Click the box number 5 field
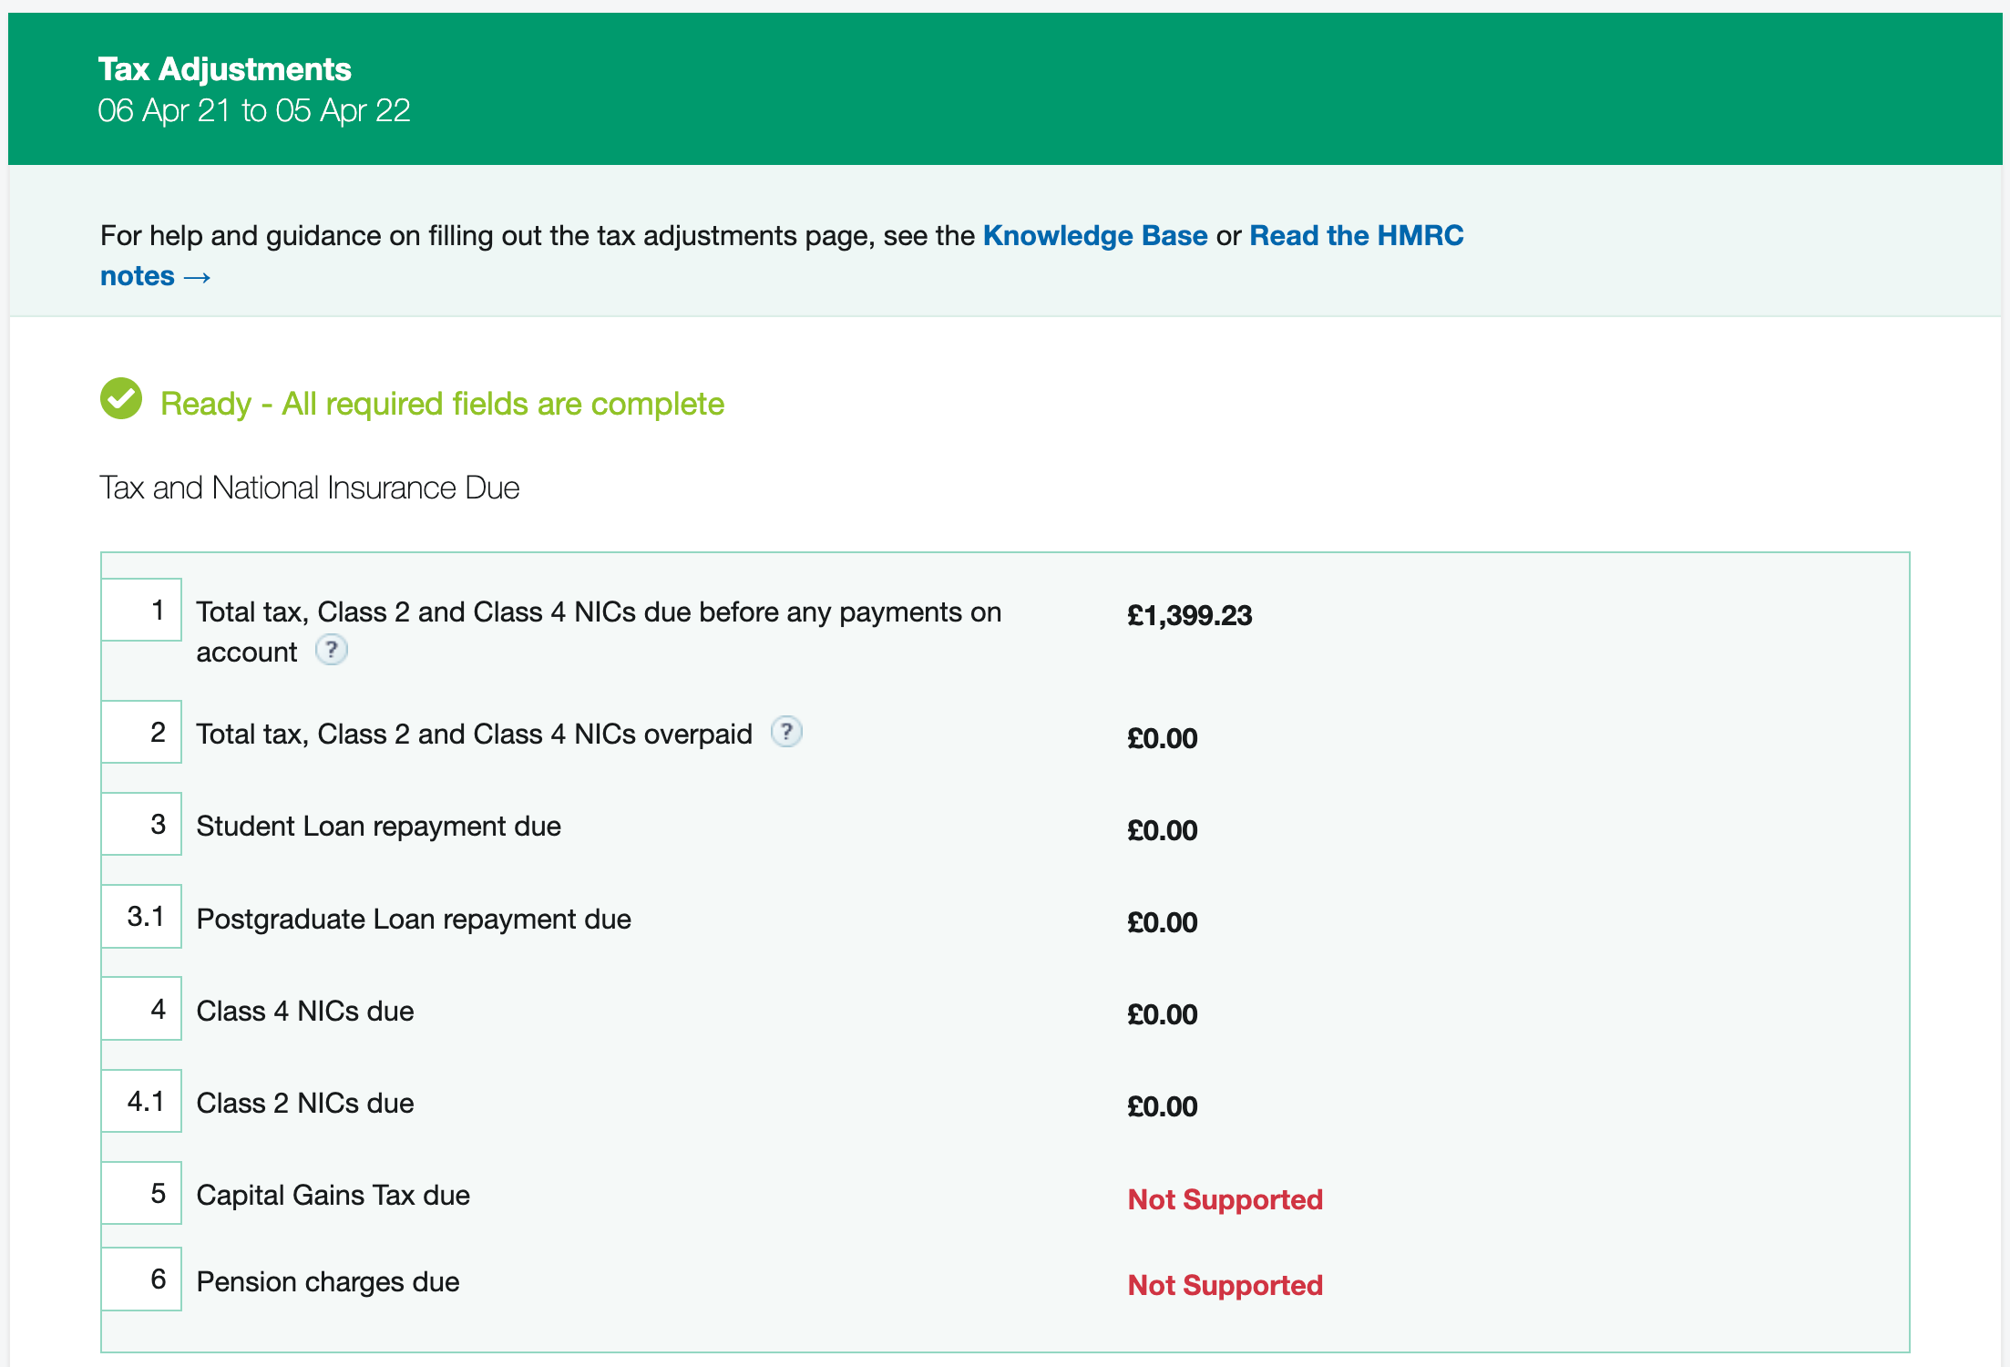 [x=142, y=1193]
